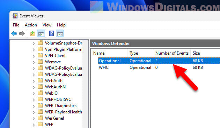
Task: Expand the WebAuthN tree node
Action: pos(34,87)
